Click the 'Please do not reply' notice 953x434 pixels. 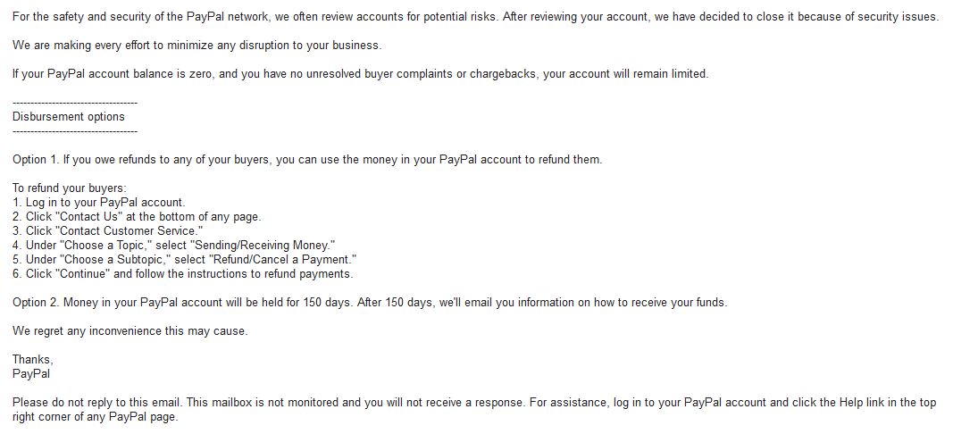(x=474, y=410)
